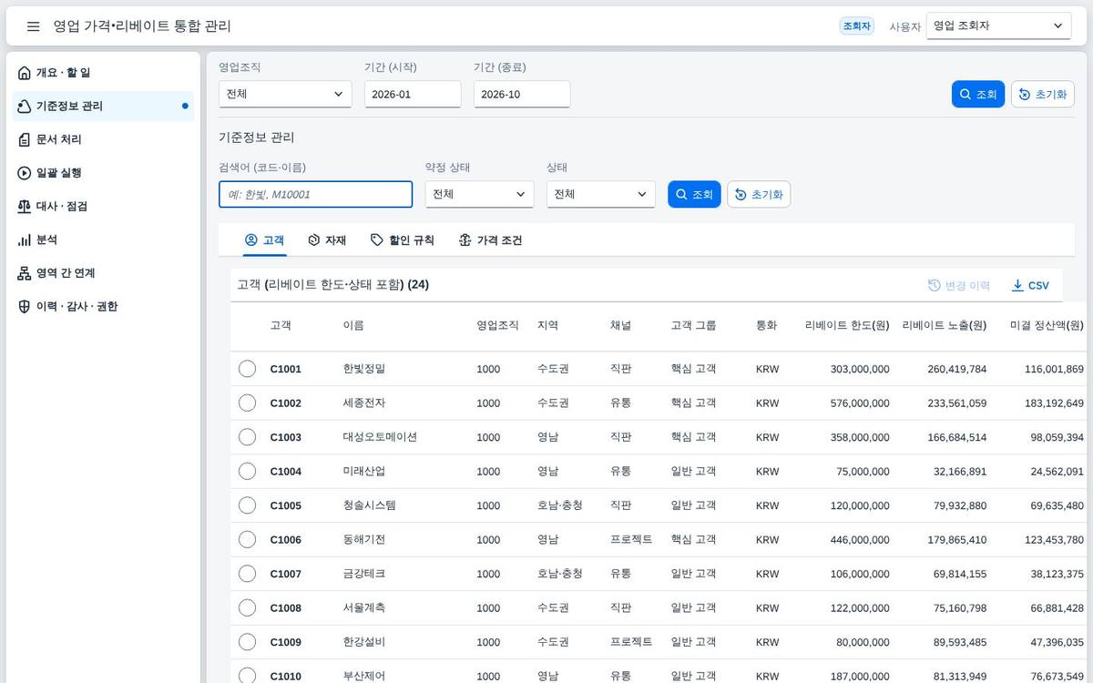Viewport: 1093px width, 683px height.
Task: Switch to the 할인 규칙 tab
Action: coord(403,240)
